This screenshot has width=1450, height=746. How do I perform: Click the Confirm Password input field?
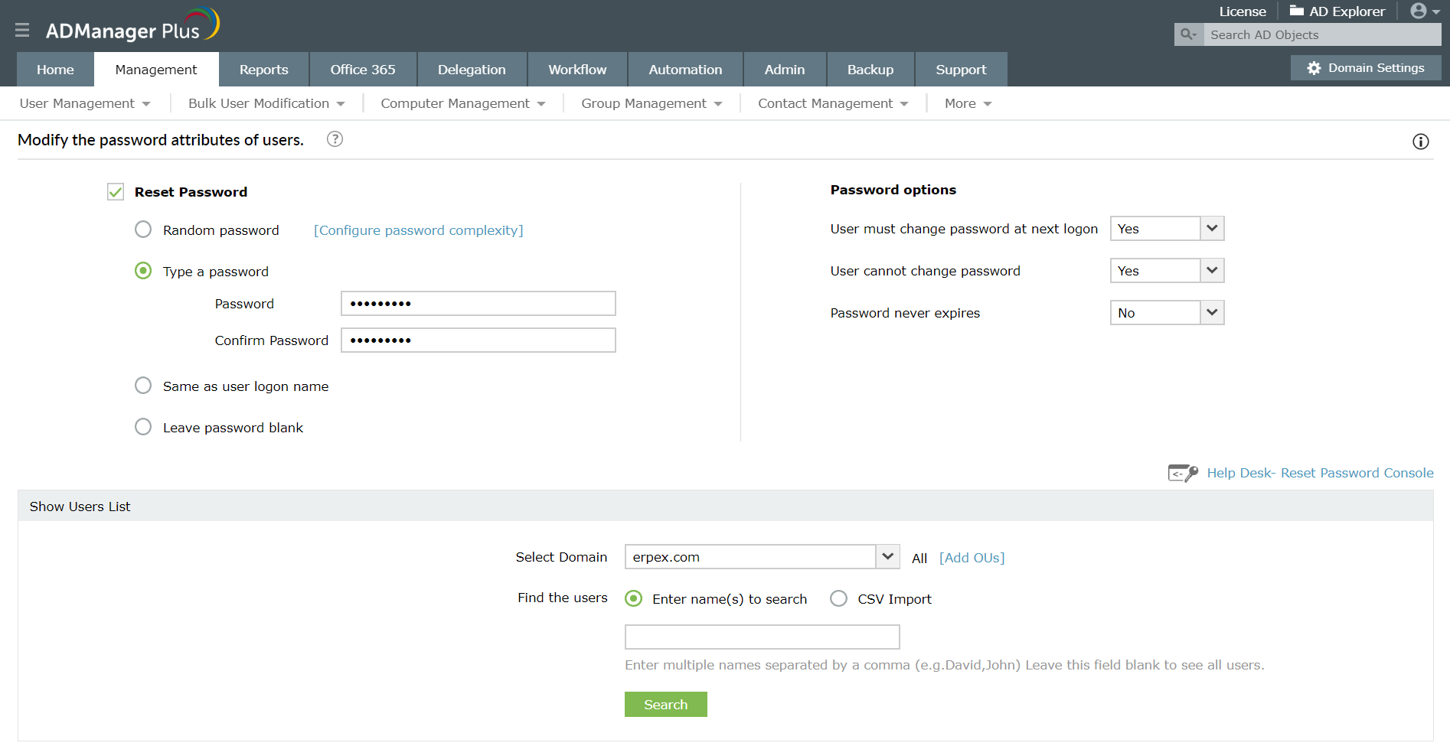[x=478, y=340]
